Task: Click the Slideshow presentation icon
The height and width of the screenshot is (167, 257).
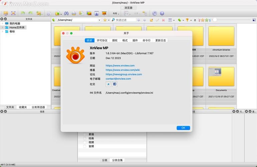Action: tap(104, 13)
